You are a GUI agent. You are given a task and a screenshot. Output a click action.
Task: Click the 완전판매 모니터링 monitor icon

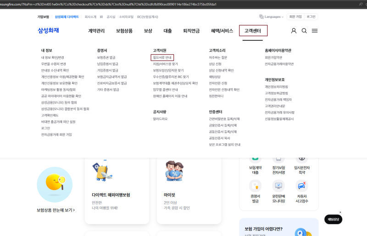pyautogui.click(x=278, y=186)
